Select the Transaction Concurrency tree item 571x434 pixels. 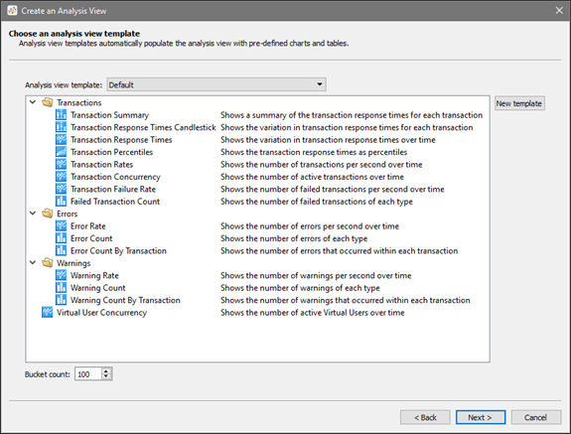click(x=115, y=177)
